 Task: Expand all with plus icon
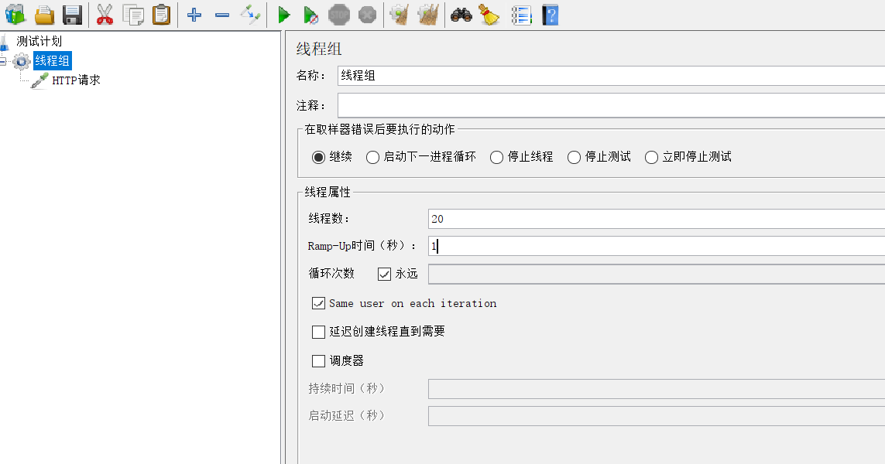[x=194, y=15]
